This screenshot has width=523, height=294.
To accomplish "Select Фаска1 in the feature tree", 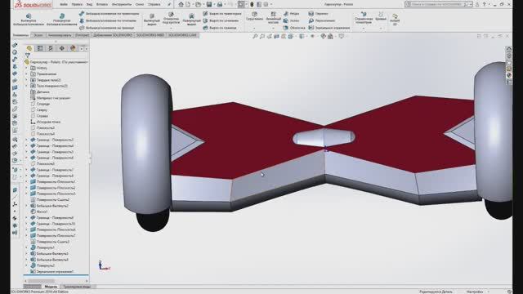I will [39, 212].
